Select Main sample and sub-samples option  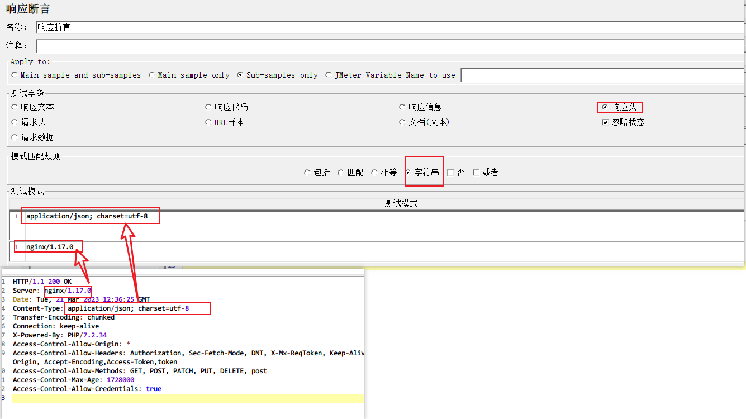[15, 75]
